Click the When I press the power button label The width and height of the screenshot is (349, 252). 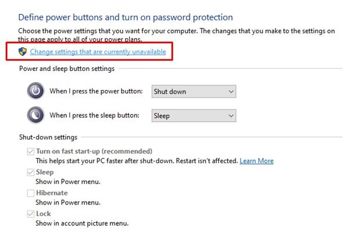tap(96, 91)
